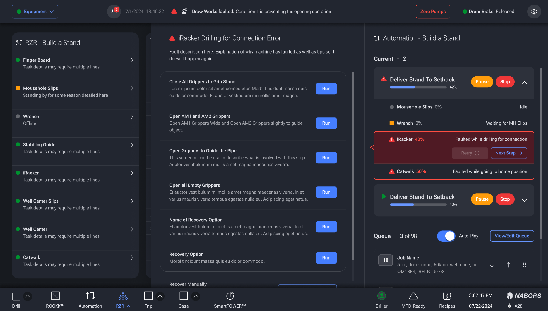Click the Wrench 0% Waiting row
The width and height of the screenshot is (548, 311).
pyautogui.click(x=454, y=123)
